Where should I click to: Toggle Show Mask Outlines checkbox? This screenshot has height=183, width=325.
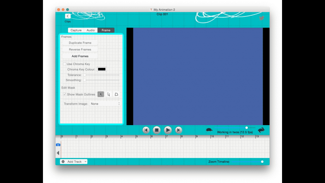pos(65,94)
